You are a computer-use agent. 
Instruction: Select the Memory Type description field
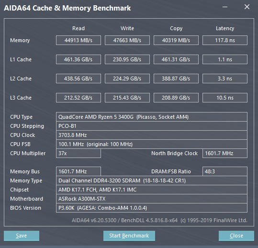[x=152, y=180]
